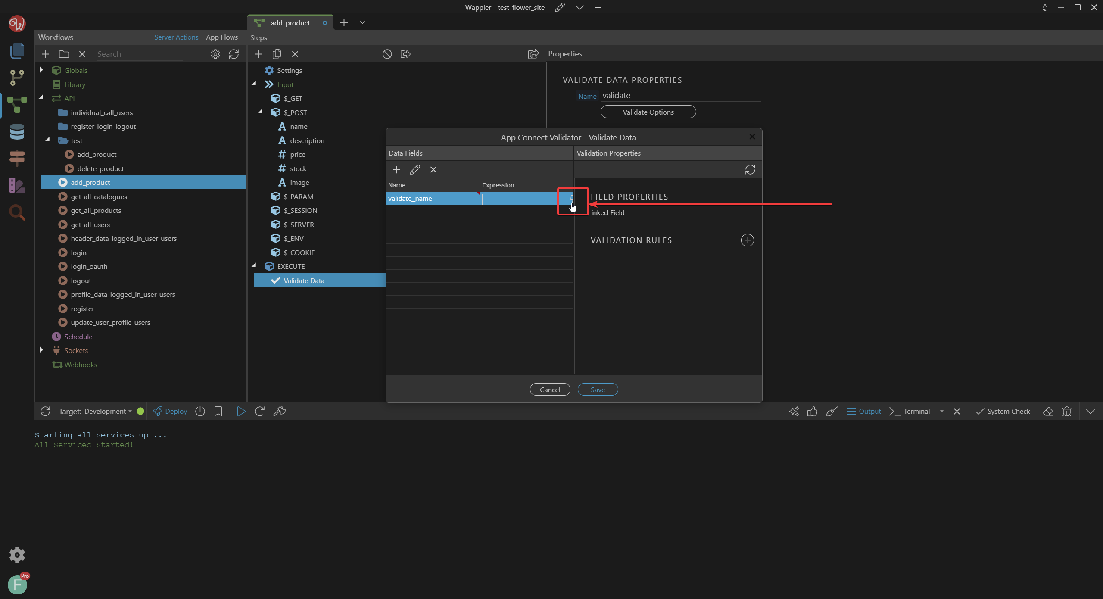
Task: Expand the Globals tree node
Action: (x=41, y=70)
